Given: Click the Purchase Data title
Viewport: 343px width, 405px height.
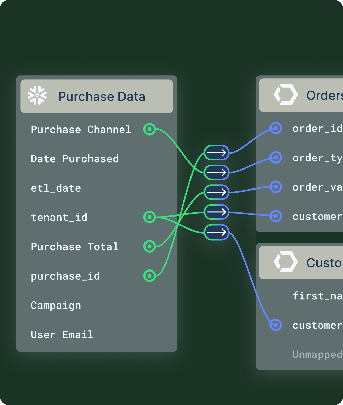Looking at the screenshot, I should pyautogui.click(x=102, y=97).
